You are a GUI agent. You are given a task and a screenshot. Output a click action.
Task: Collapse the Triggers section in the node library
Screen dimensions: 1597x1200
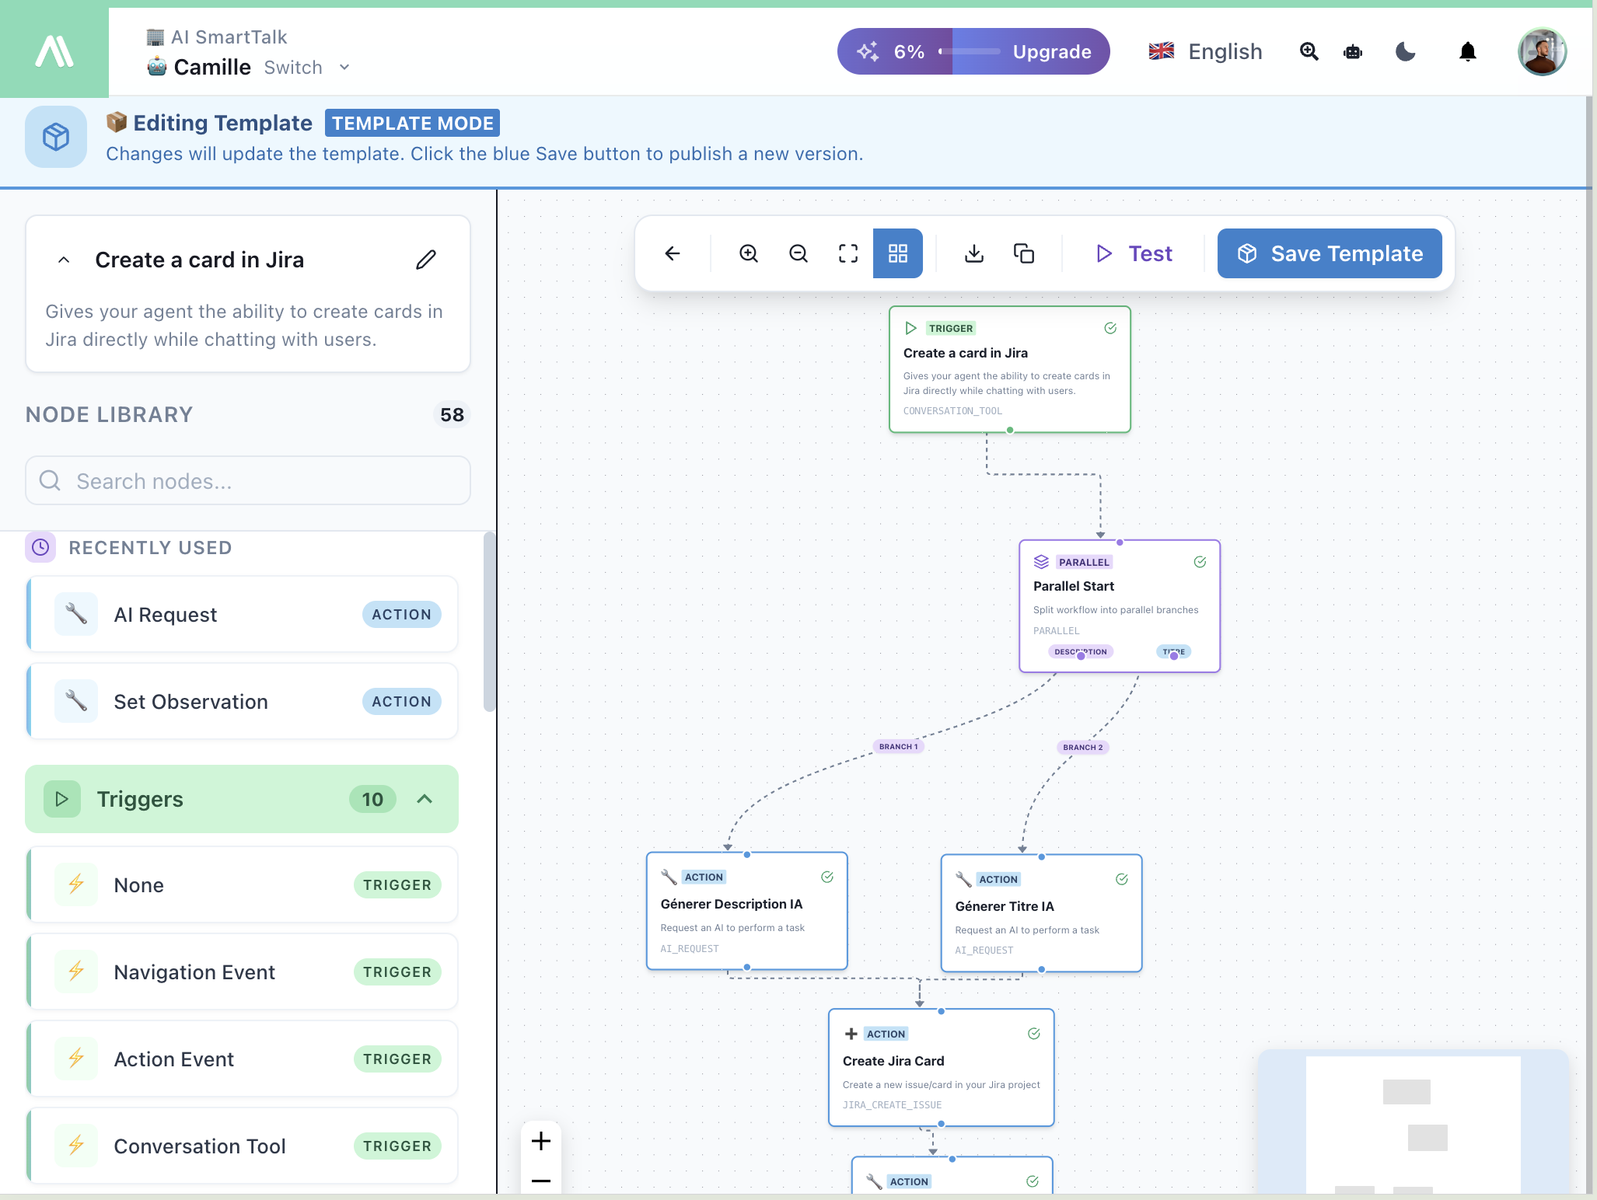coord(424,799)
